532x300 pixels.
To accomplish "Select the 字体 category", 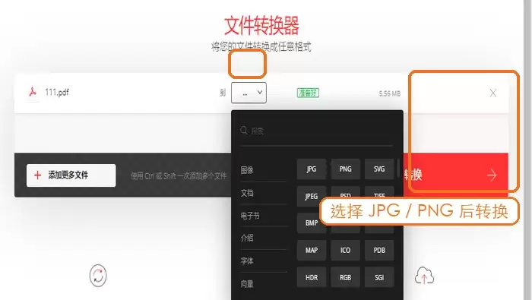I will [247, 261].
